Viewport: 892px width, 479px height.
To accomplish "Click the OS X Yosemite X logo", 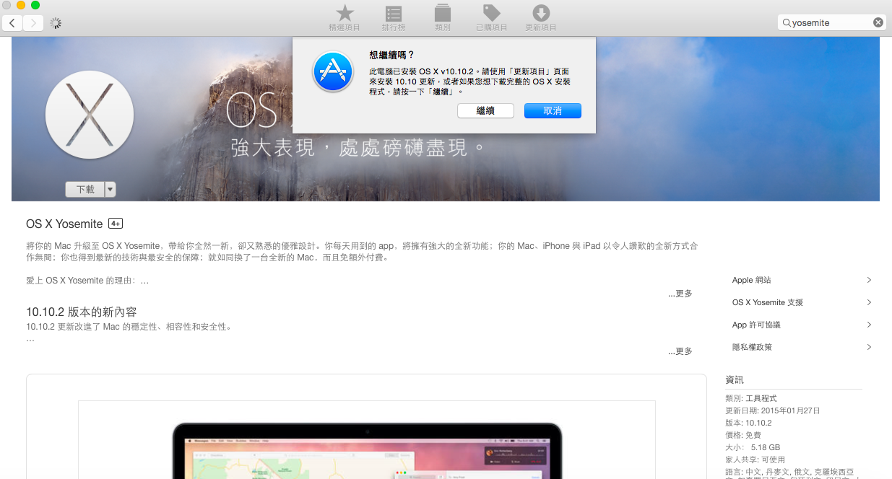I will [90, 115].
